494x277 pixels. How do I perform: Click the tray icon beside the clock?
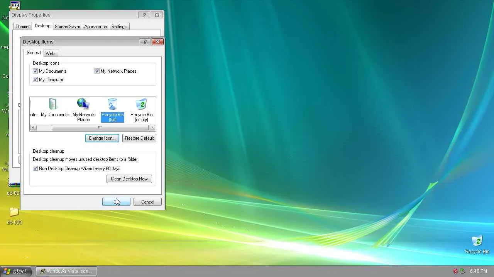pos(463,271)
